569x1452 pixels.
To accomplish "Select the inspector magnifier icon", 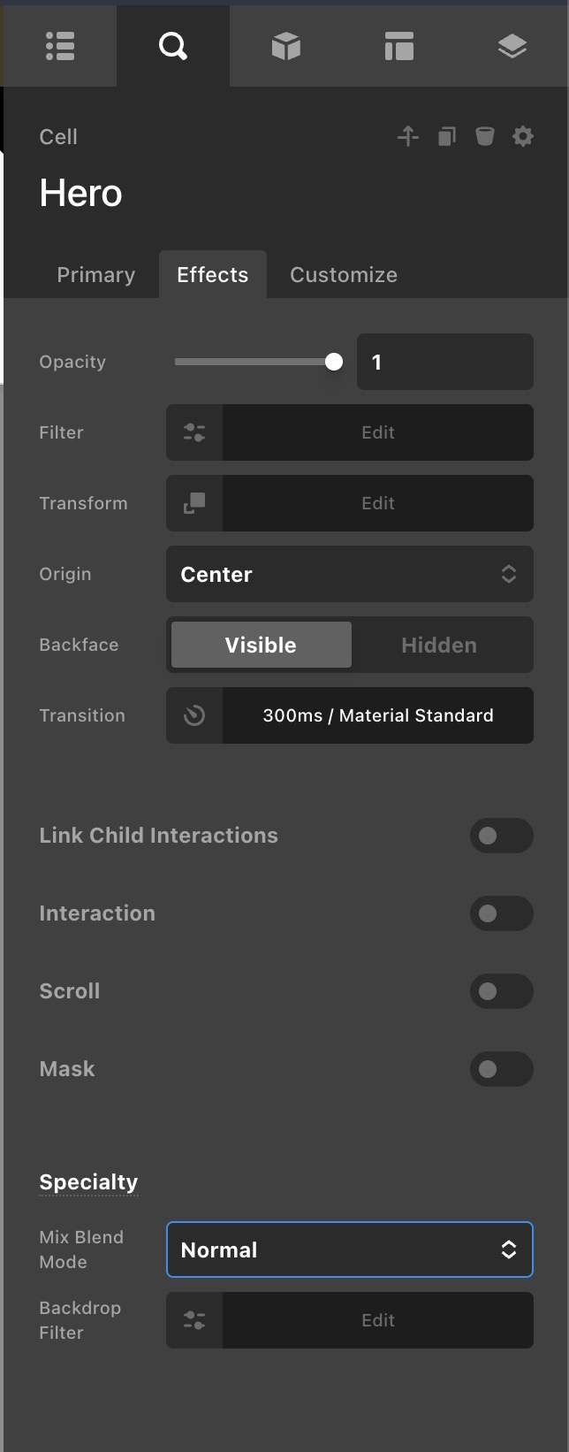I will [173, 46].
